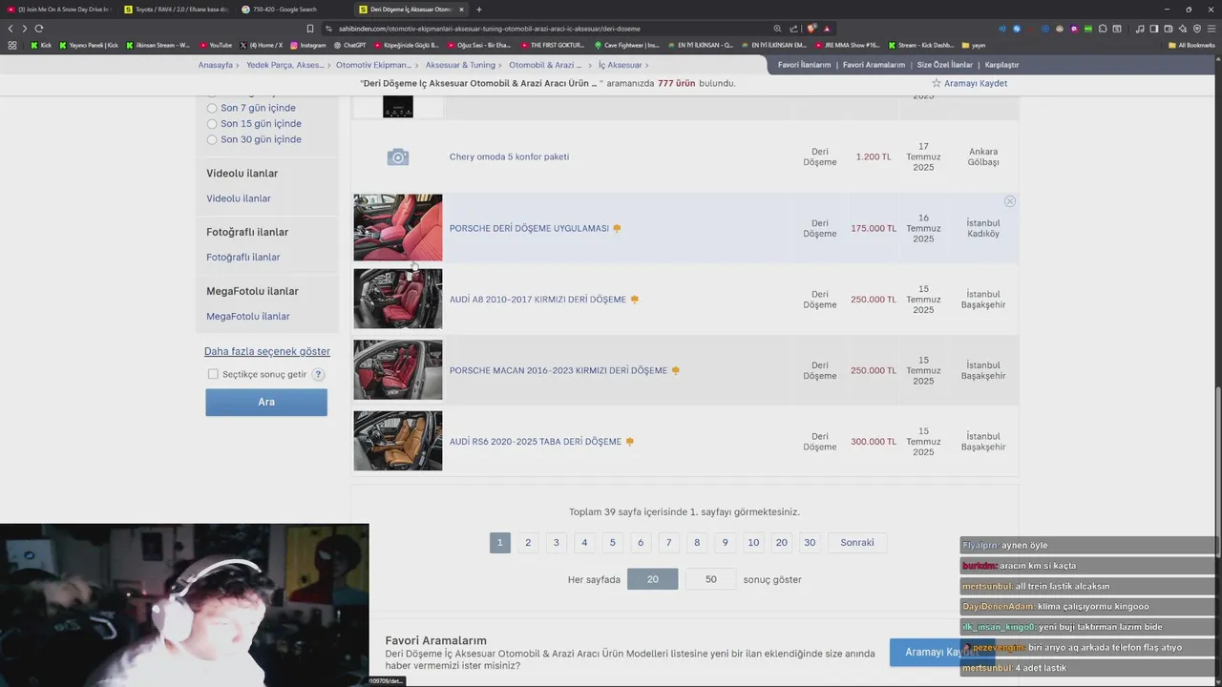Click camera placeholder of Chery omoda listing
Viewport: 1222px width, 687px height.
tap(398, 156)
